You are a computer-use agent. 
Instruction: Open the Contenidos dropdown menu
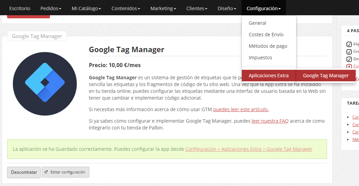tap(126, 8)
